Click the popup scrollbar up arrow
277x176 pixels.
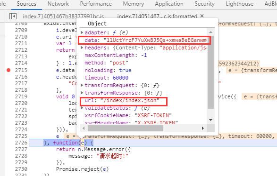click(210, 32)
